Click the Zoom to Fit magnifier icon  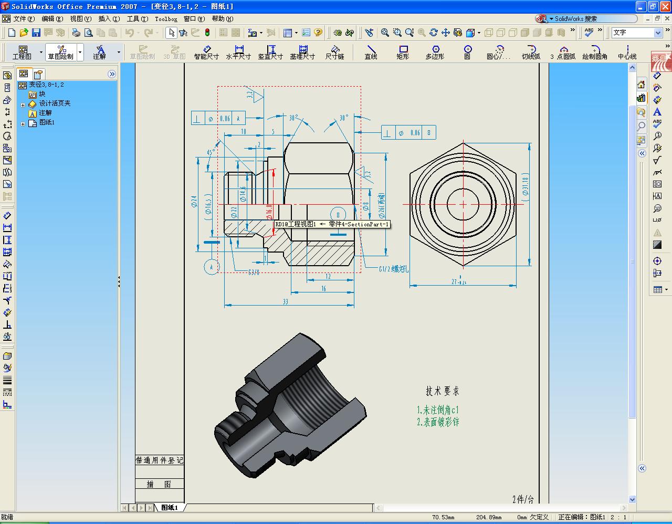pyautogui.click(x=385, y=33)
